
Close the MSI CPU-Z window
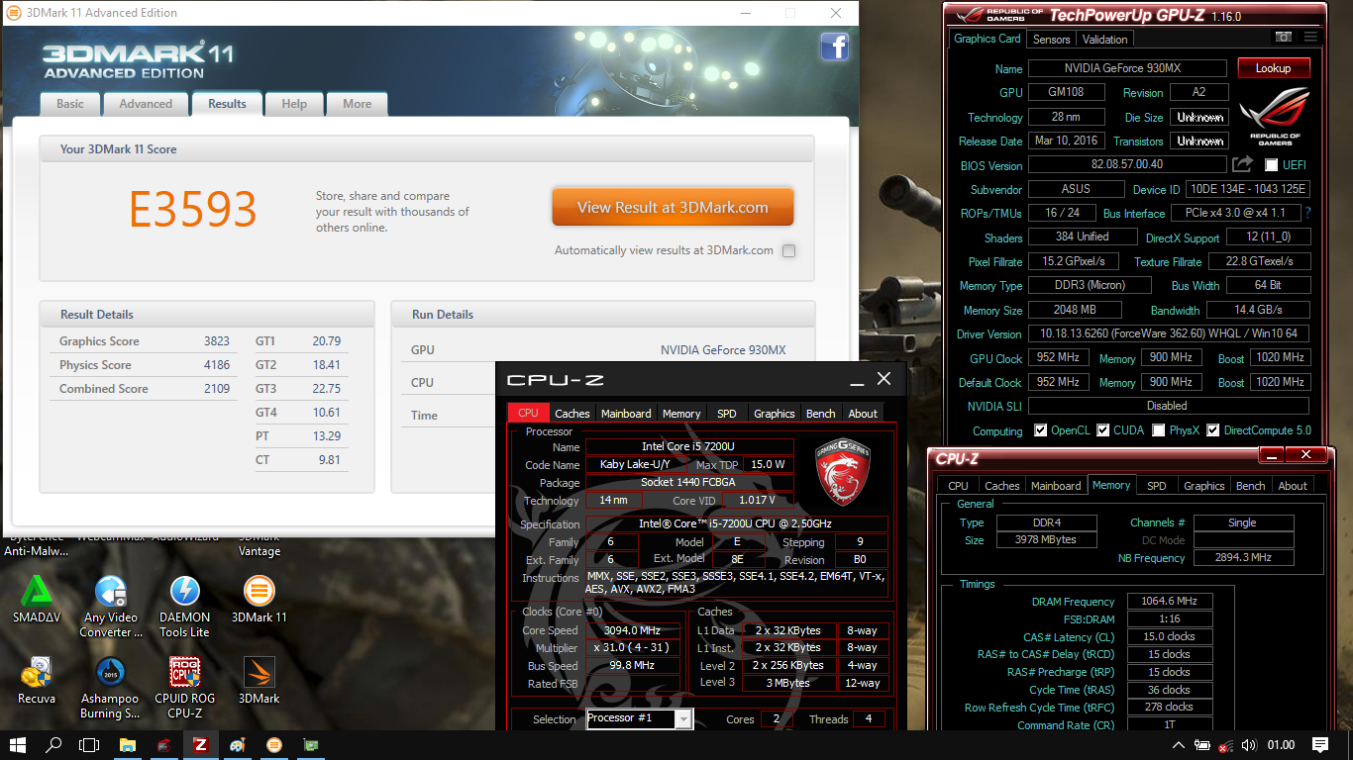coord(885,379)
